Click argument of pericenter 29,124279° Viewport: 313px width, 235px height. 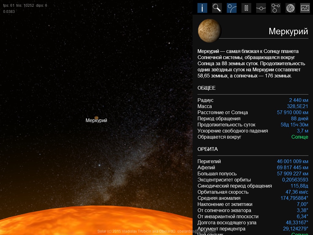pos(296,229)
